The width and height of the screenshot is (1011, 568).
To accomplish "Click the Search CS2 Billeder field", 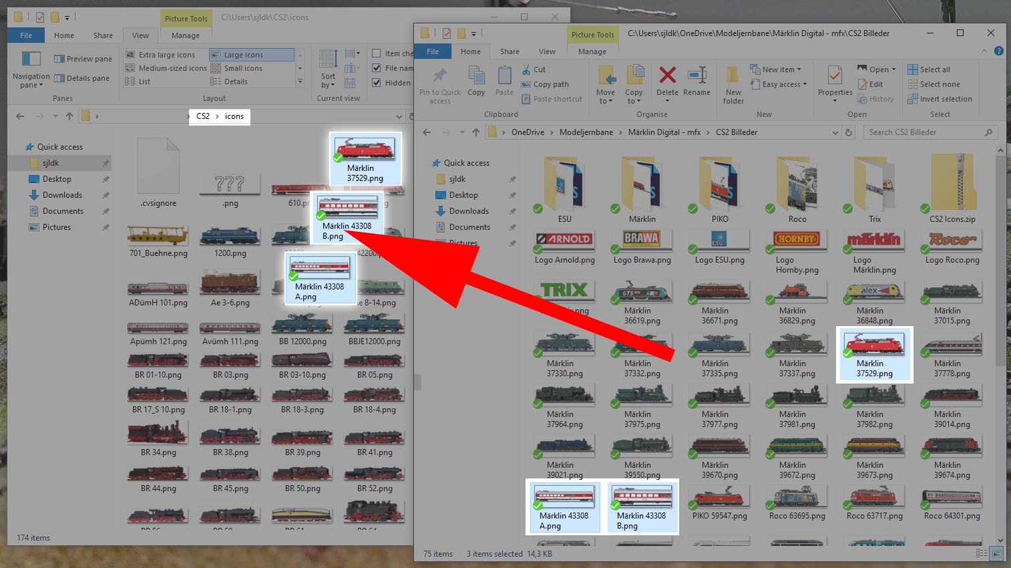I will coord(930,132).
